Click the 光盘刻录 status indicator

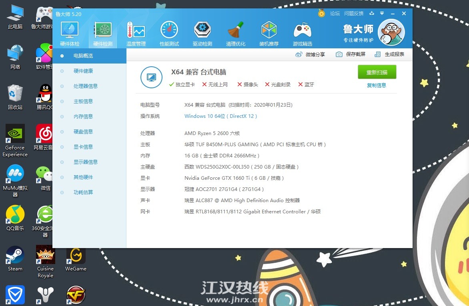tap(278, 84)
